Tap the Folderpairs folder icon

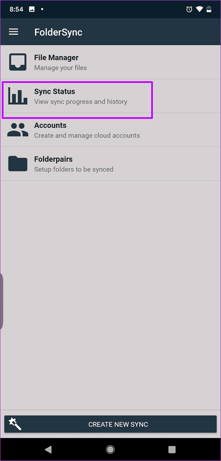(x=18, y=163)
